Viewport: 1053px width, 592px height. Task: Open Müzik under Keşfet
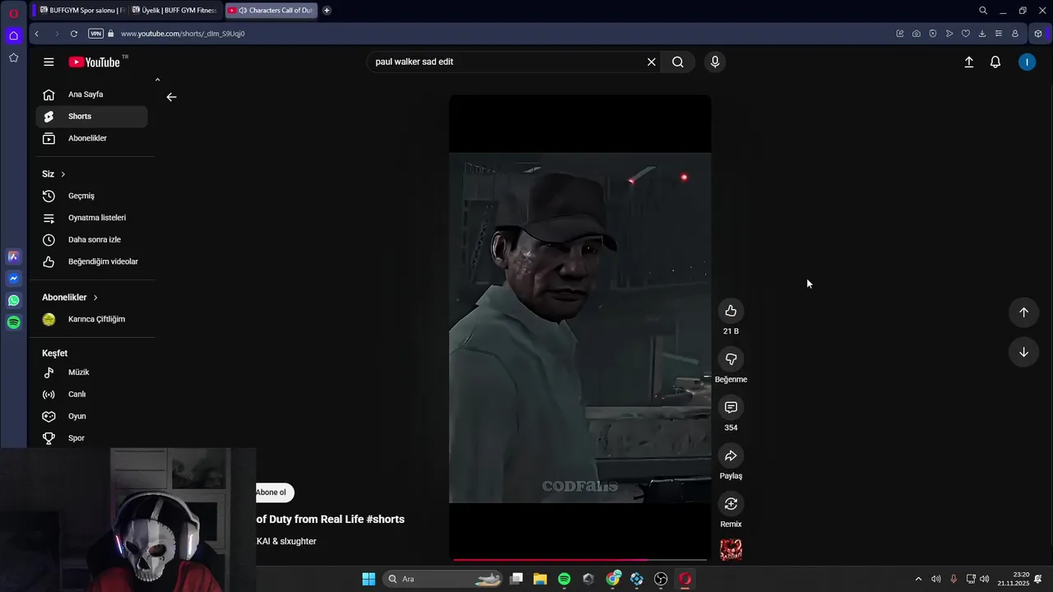92,372
